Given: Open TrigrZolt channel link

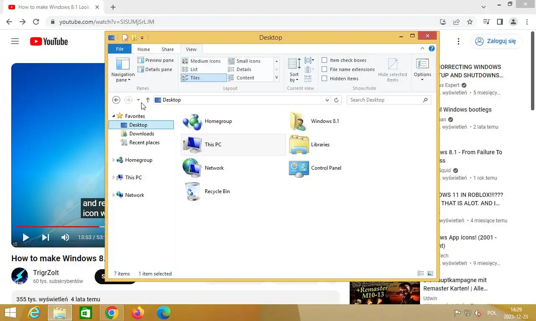Looking at the screenshot, I should point(46,273).
